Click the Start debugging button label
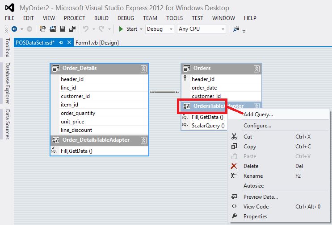The width and height of the screenshot is (332, 225). pyautogui.click(x=132, y=29)
